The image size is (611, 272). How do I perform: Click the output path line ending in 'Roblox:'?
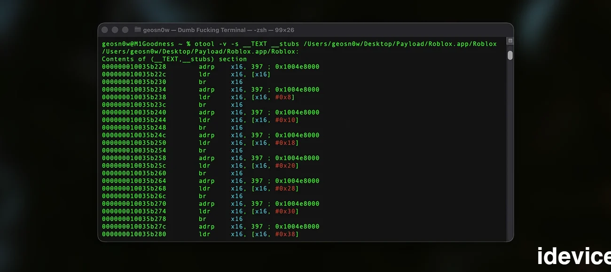pyautogui.click(x=200, y=52)
